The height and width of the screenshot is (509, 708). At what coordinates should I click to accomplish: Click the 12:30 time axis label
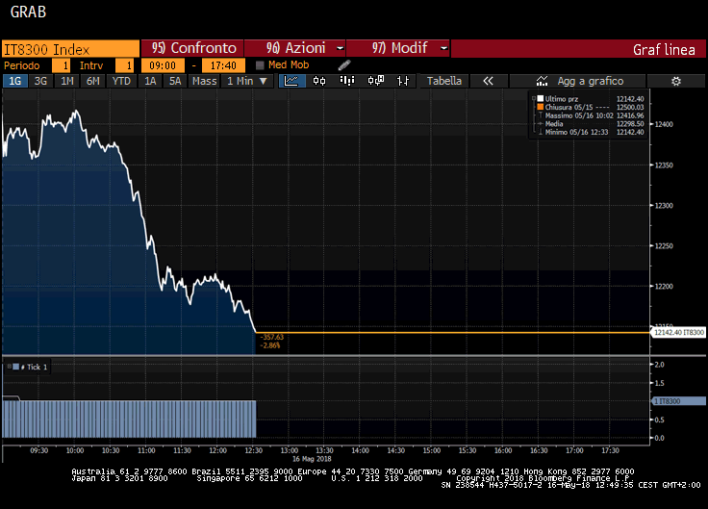coord(254,450)
